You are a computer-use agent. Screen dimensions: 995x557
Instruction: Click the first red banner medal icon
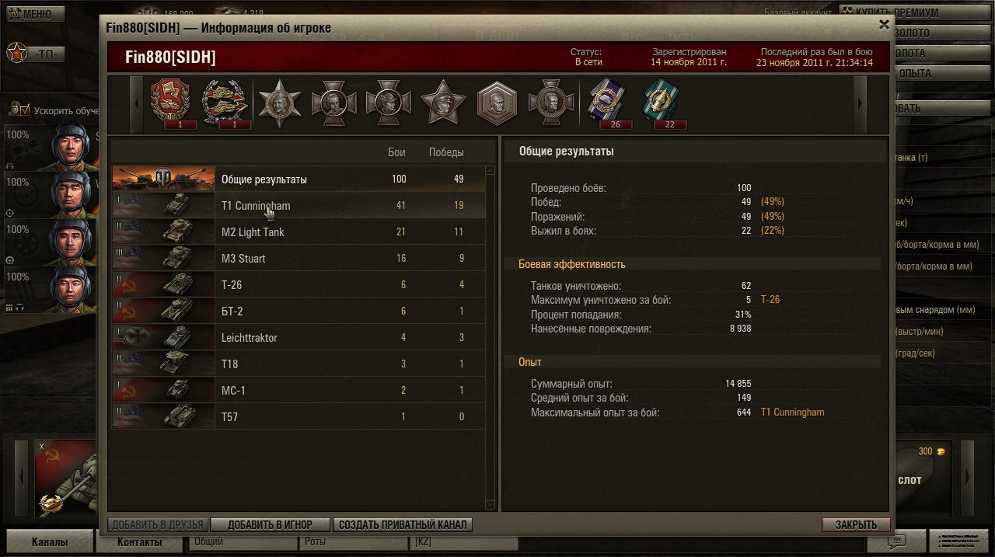170,102
